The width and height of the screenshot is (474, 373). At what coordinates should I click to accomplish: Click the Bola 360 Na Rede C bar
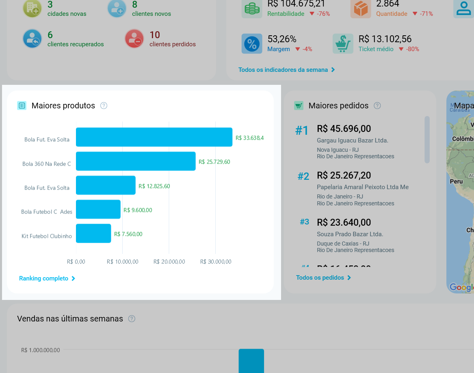tap(136, 161)
